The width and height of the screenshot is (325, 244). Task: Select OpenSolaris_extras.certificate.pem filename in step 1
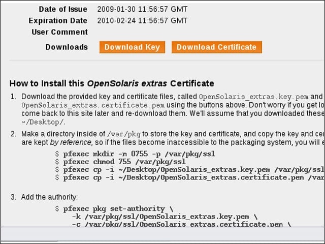[x=93, y=105]
